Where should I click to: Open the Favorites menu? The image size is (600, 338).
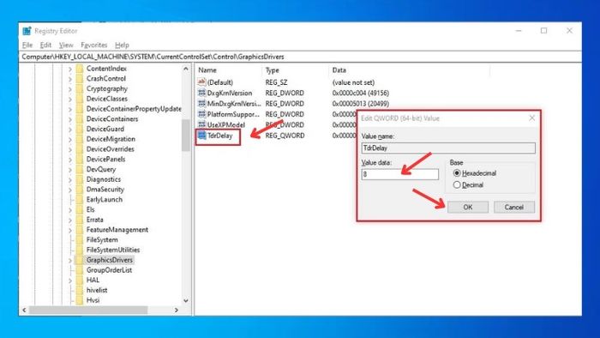click(x=94, y=45)
